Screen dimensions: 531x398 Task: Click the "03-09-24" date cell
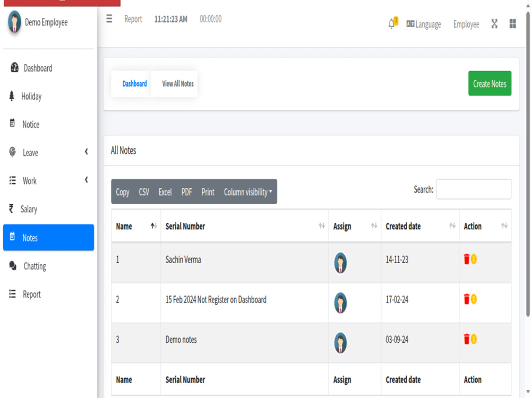420,342
